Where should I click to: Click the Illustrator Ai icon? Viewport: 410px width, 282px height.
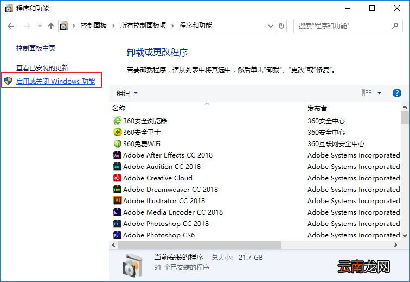[117, 200]
